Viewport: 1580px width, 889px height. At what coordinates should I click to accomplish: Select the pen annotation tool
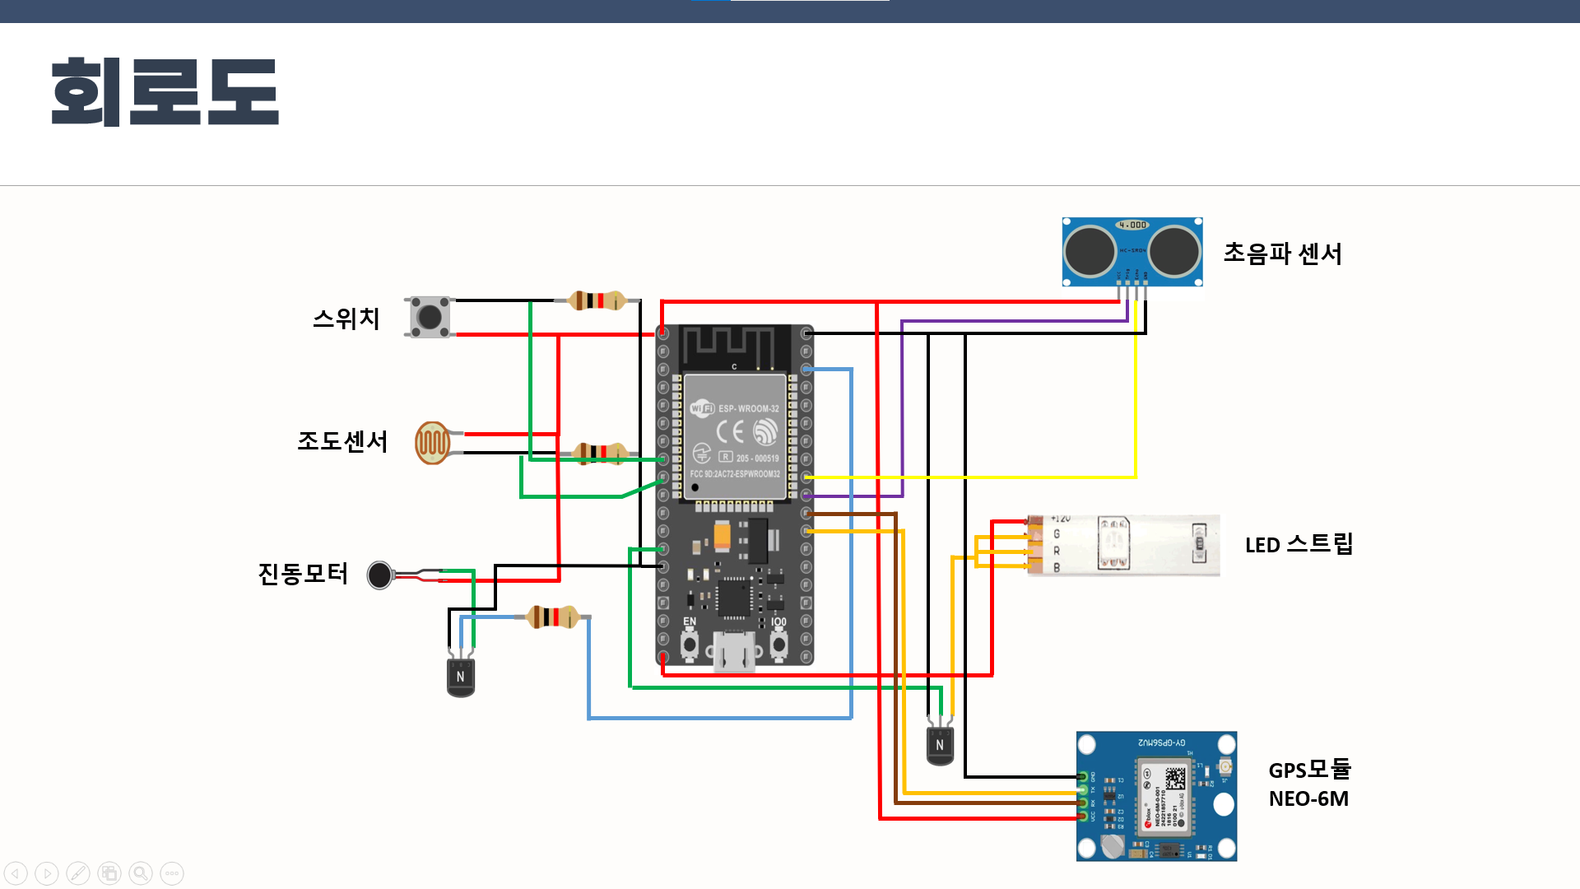tap(77, 873)
